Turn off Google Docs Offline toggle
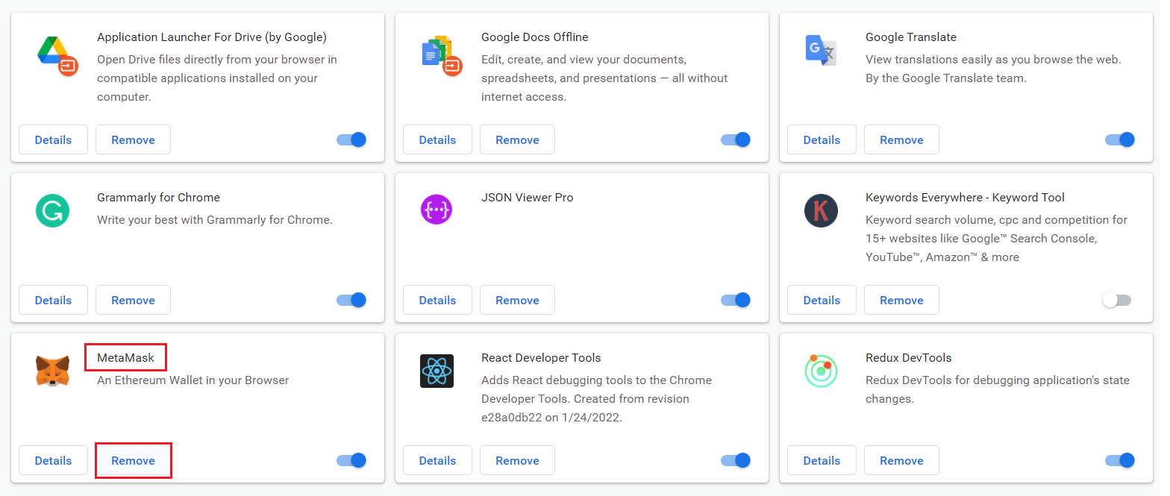1170x496 pixels. click(x=736, y=139)
